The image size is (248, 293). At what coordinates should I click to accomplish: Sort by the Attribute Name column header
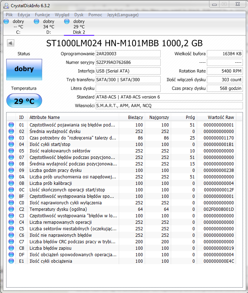[73, 117]
